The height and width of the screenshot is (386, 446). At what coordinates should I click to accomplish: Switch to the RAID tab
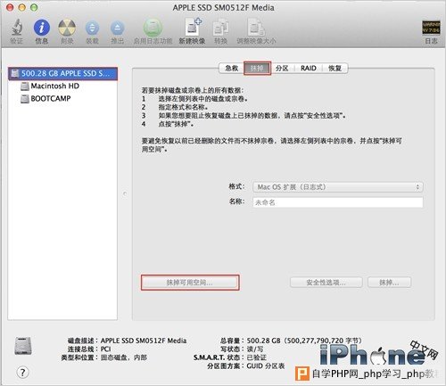click(x=309, y=69)
